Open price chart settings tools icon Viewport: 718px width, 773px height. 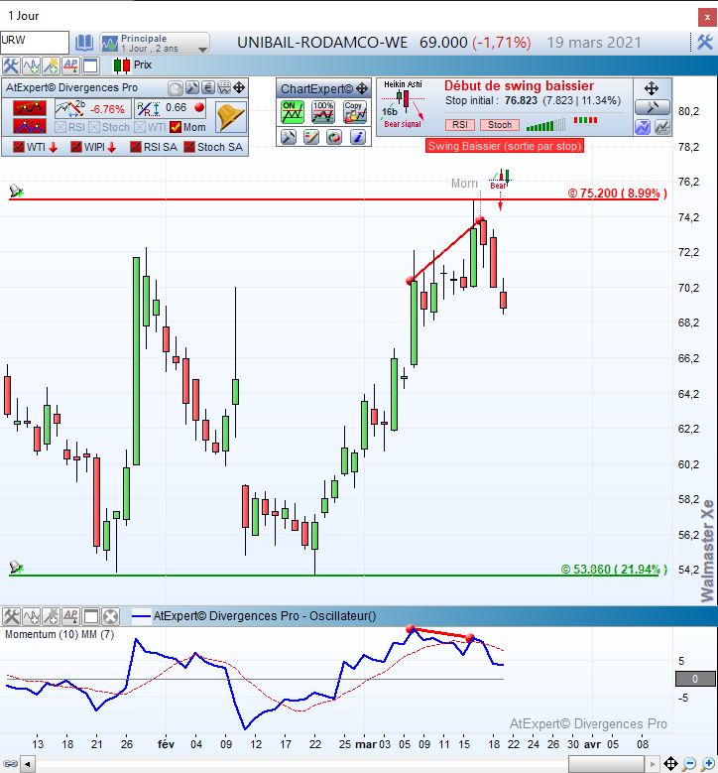[10, 65]
